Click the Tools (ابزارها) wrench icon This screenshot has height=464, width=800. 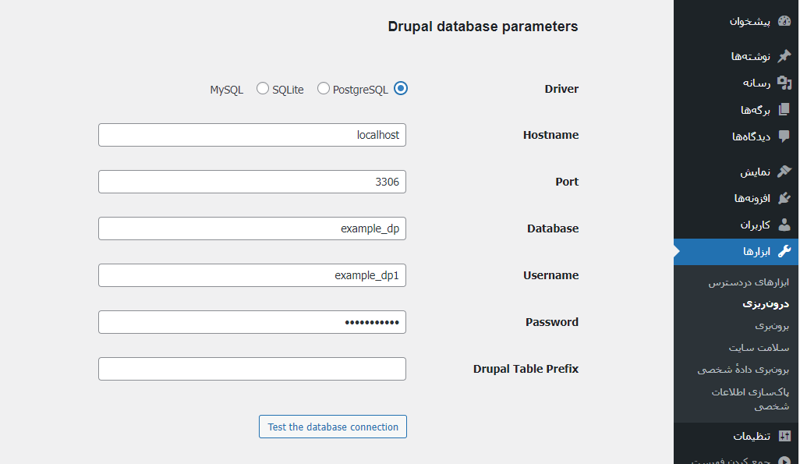(x=784, y=251)
